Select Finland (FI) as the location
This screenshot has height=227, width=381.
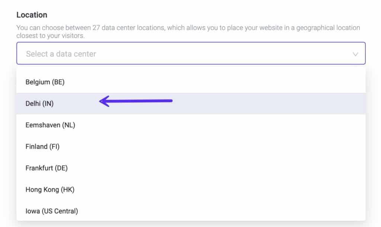(42, 147)
